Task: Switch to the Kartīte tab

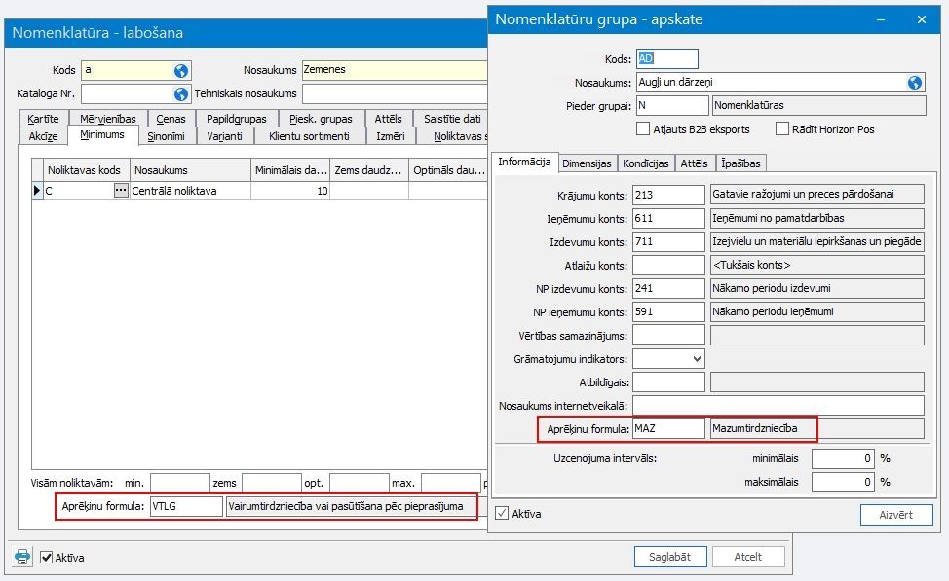Action: tap(44, 119)
